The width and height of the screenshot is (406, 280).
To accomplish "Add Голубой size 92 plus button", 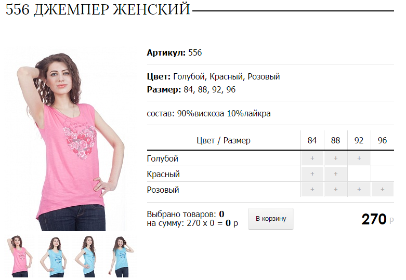I will point(359,158).
